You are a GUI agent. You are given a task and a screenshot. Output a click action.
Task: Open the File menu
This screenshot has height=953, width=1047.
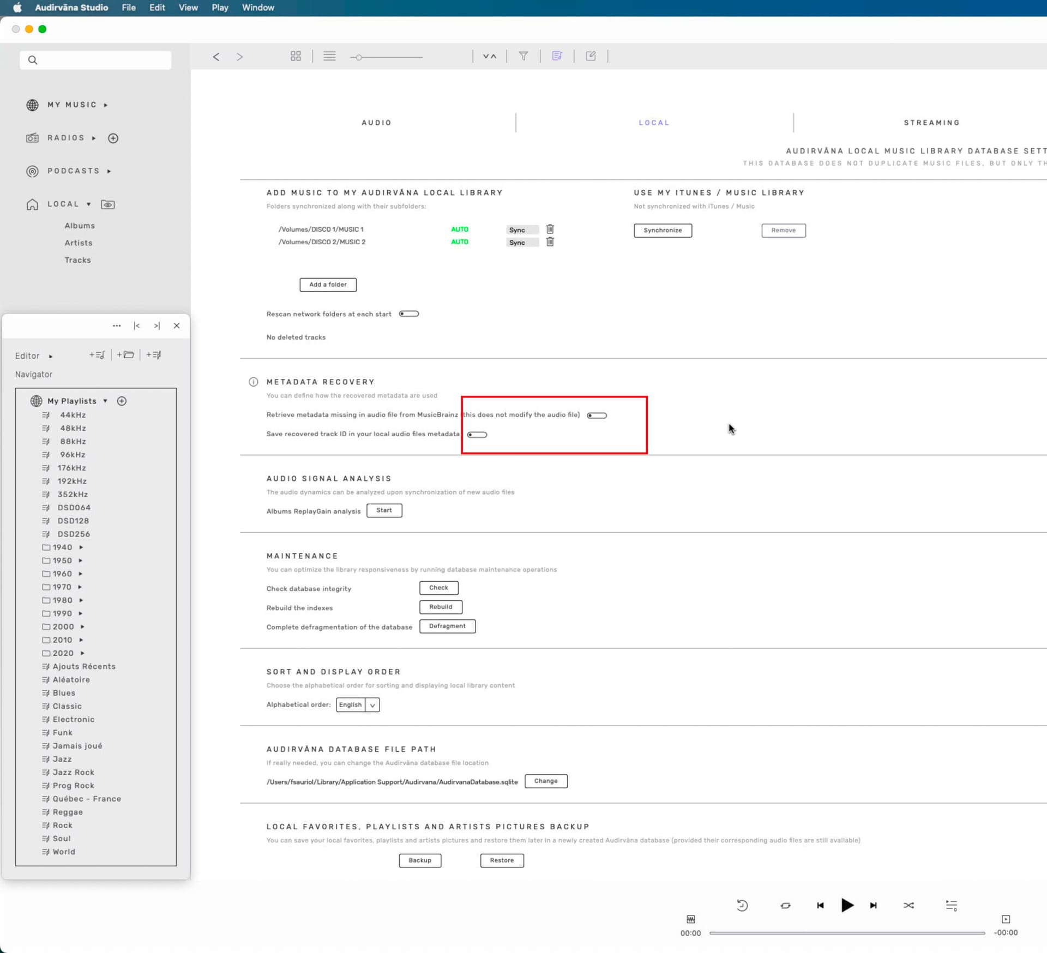tap(129, 8)
